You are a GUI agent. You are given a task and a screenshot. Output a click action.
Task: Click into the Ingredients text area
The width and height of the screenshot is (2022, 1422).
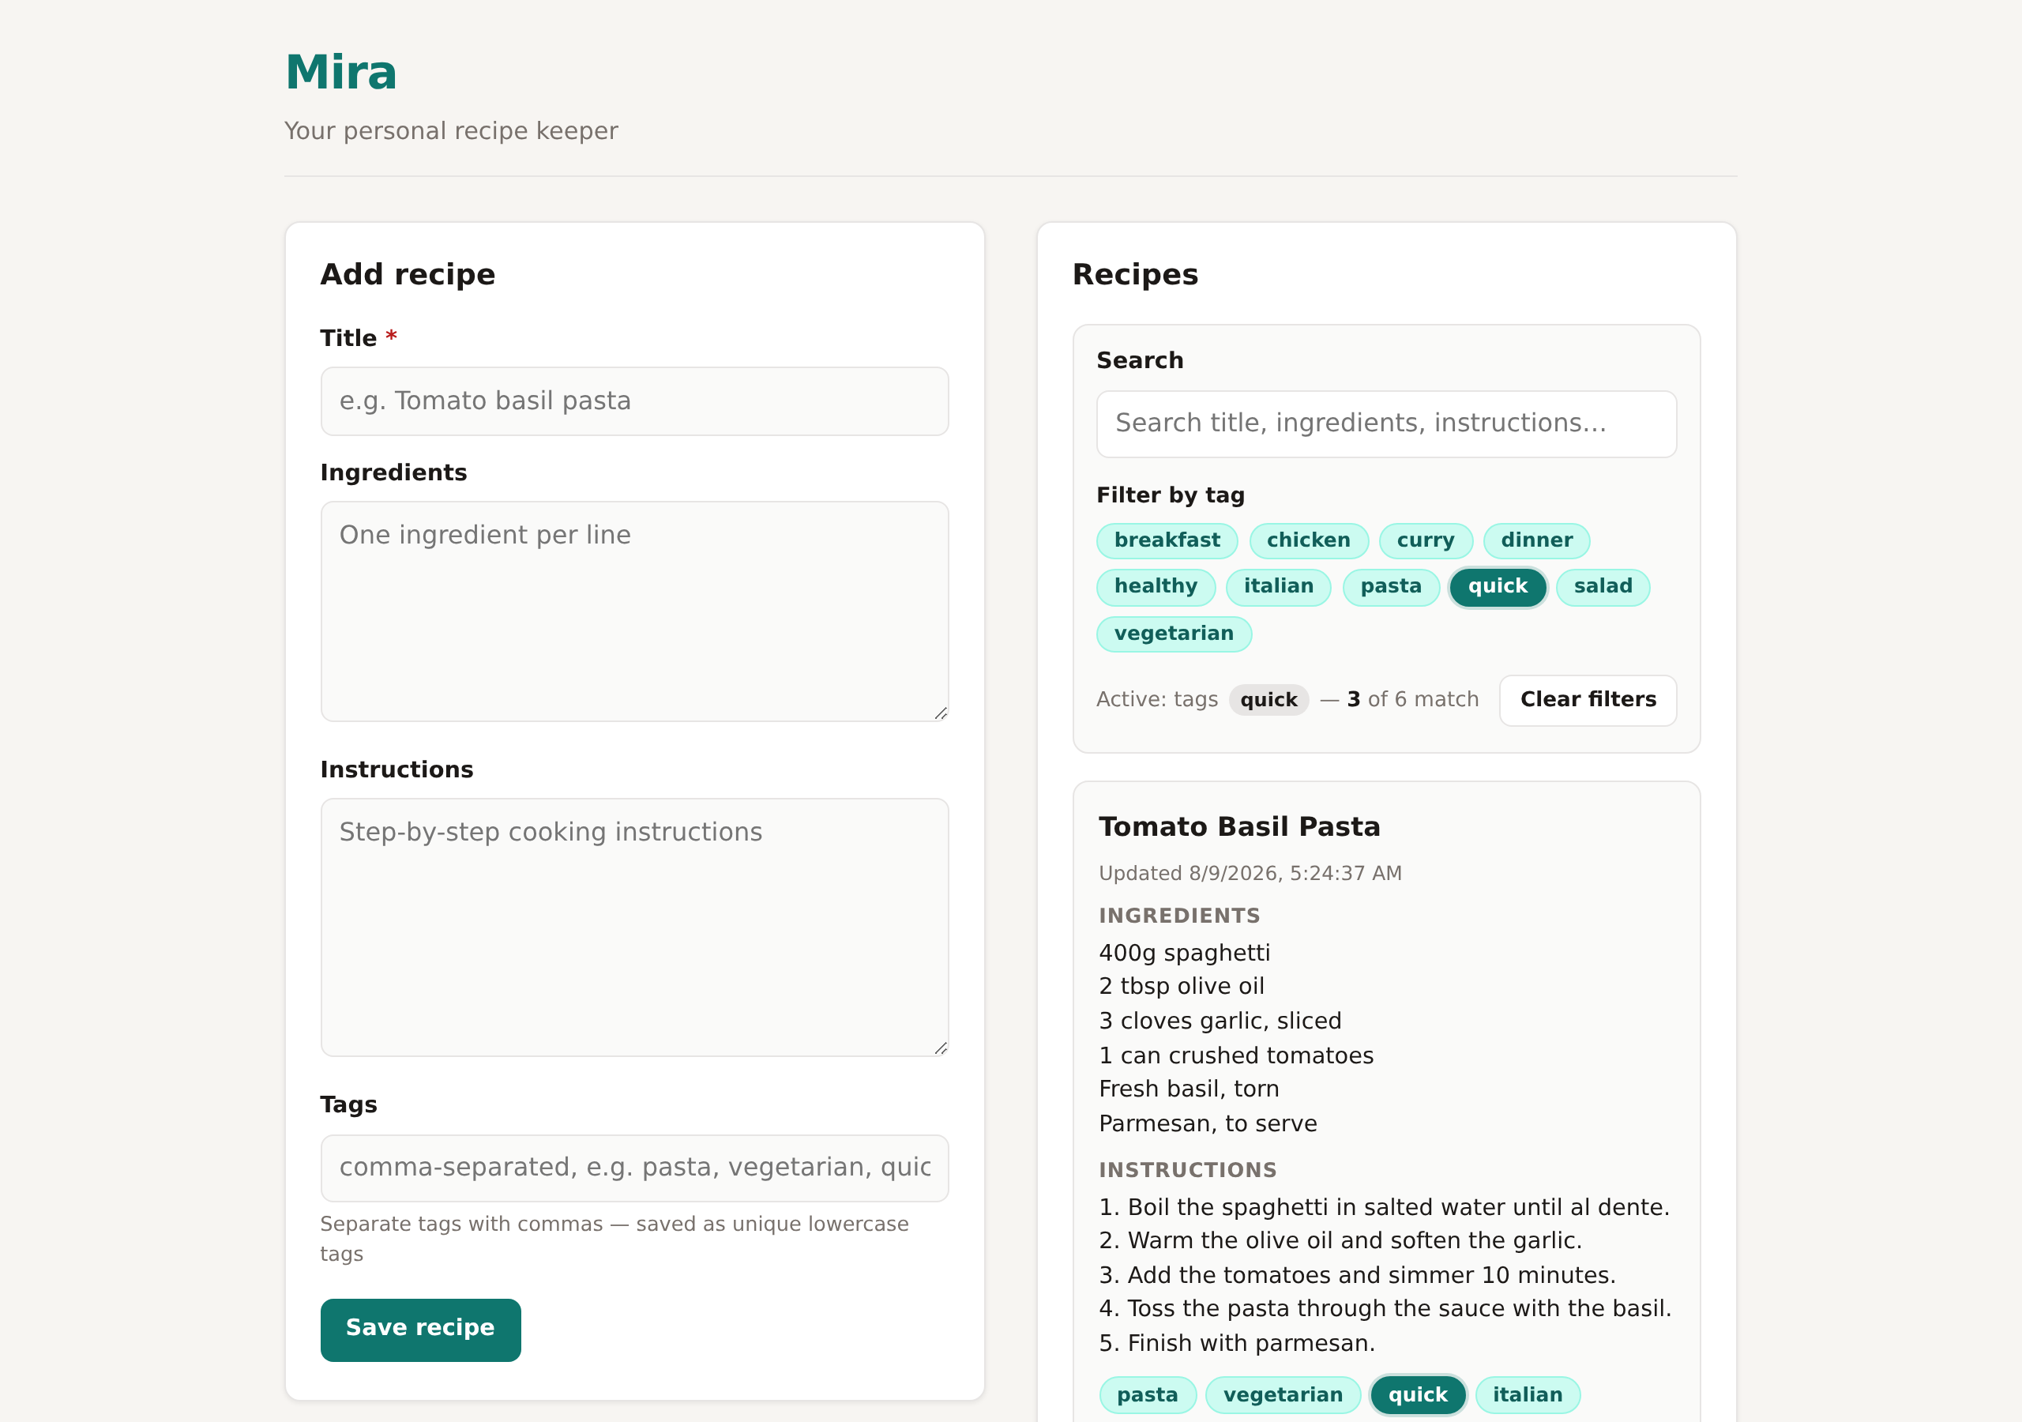[634, 611]
